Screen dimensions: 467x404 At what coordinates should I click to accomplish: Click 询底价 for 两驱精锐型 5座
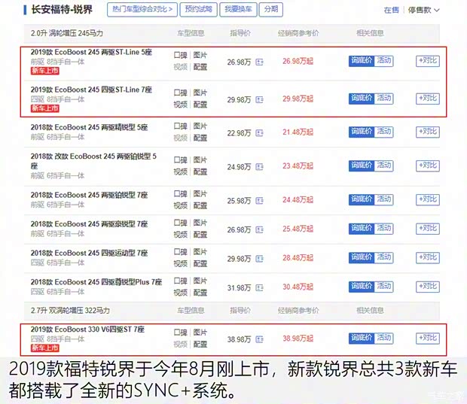coord(362,132)
